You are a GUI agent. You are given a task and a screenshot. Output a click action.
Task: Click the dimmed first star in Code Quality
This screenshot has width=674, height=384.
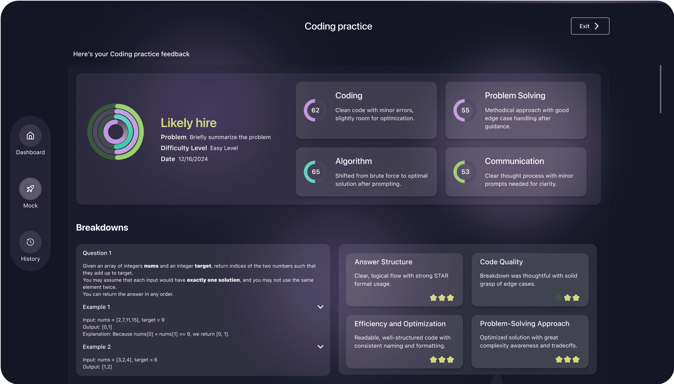(x=559, y=298)
